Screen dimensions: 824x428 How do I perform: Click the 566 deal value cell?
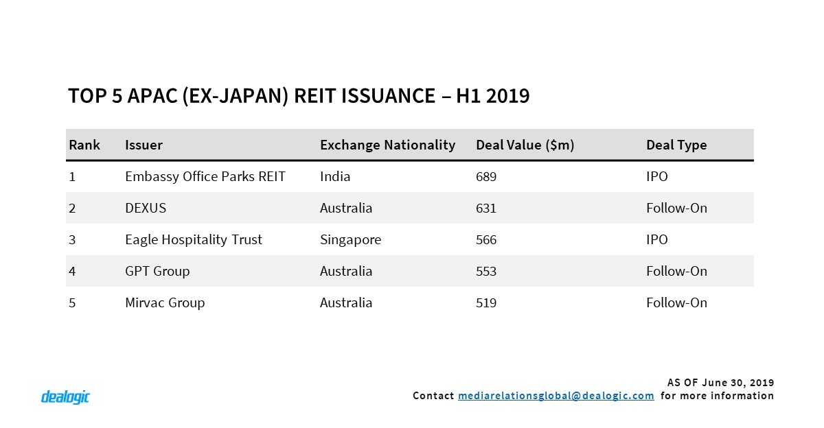(x=485, y=240)
